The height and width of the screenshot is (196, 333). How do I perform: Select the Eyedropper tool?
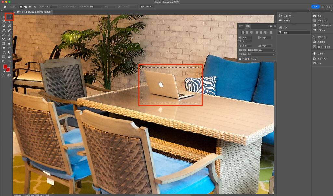pyautogui.click(x=4, y=30)
